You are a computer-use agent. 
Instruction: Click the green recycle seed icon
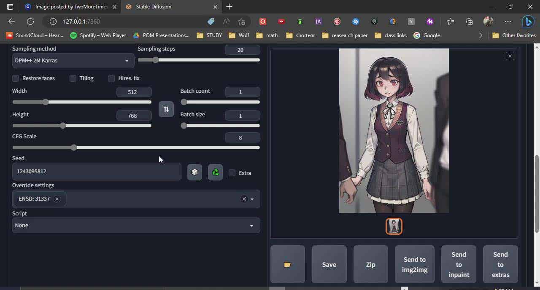point(215,172)
